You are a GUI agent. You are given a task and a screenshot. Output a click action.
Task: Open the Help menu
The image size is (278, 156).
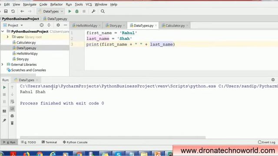click(114, 4)
